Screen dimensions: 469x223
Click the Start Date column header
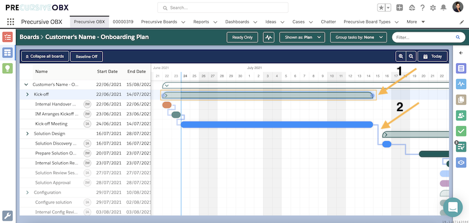107,71
